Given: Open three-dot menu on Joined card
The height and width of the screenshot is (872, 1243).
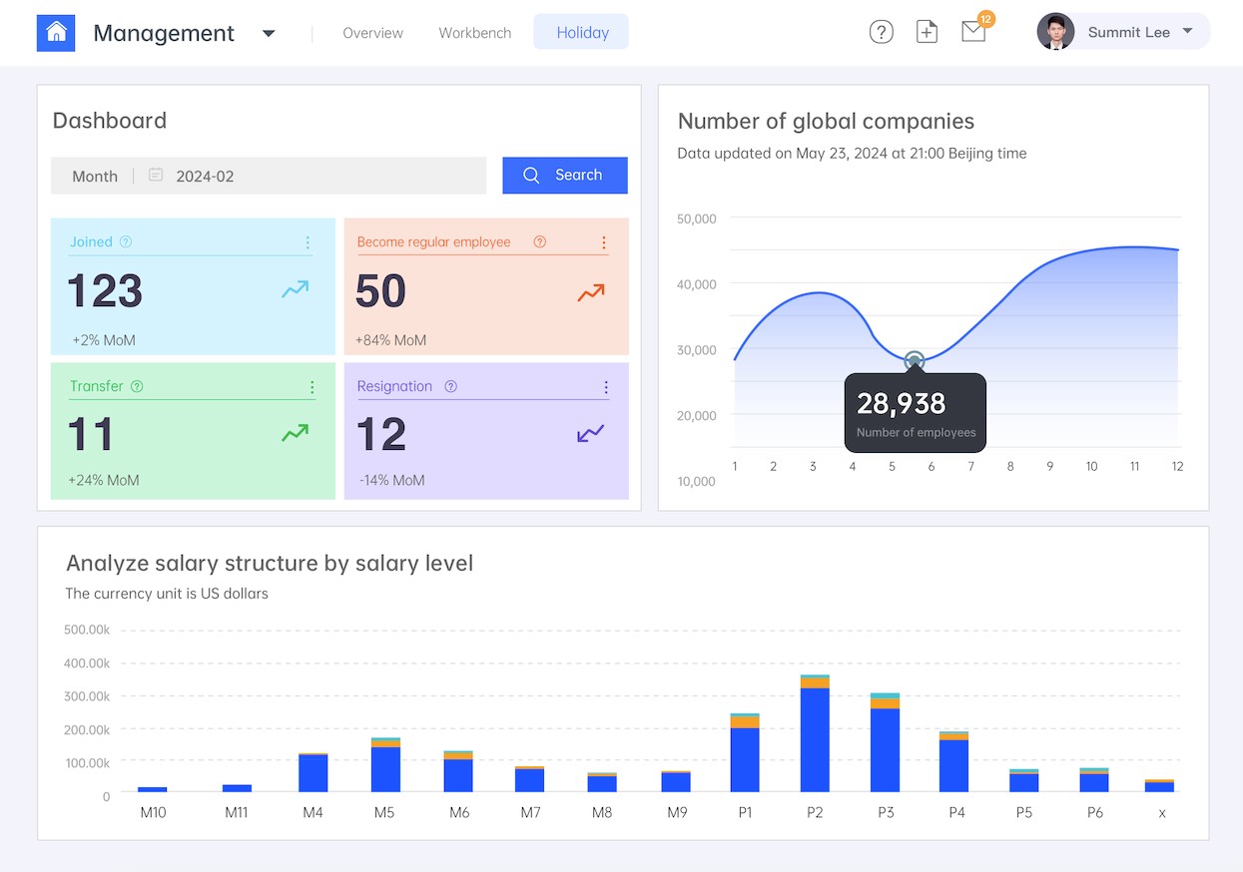Looking at the screenshot, I should 308,242.
